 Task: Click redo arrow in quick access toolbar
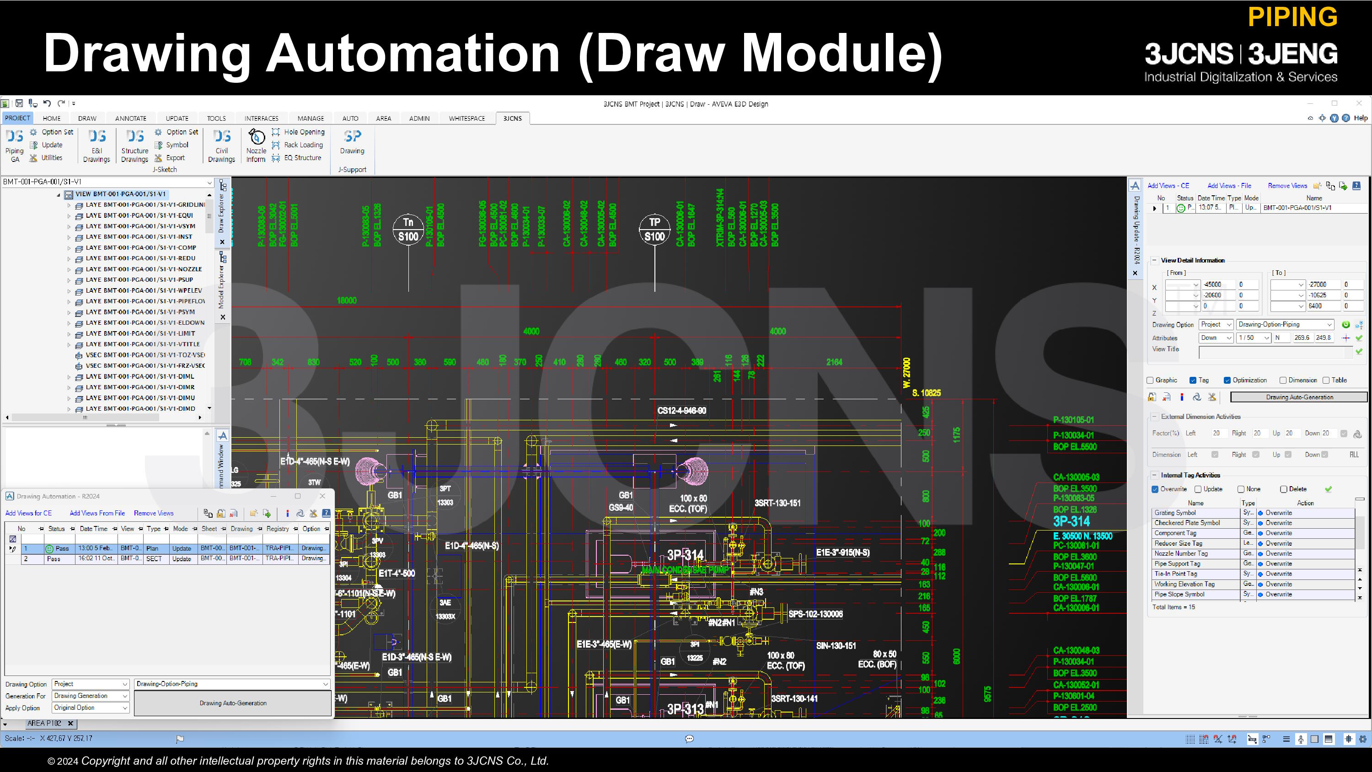[x=61, y=103]
